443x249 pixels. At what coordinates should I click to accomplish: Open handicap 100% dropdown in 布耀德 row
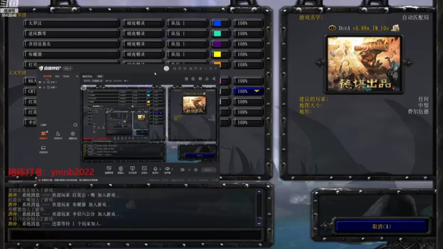tap(248, 54)
